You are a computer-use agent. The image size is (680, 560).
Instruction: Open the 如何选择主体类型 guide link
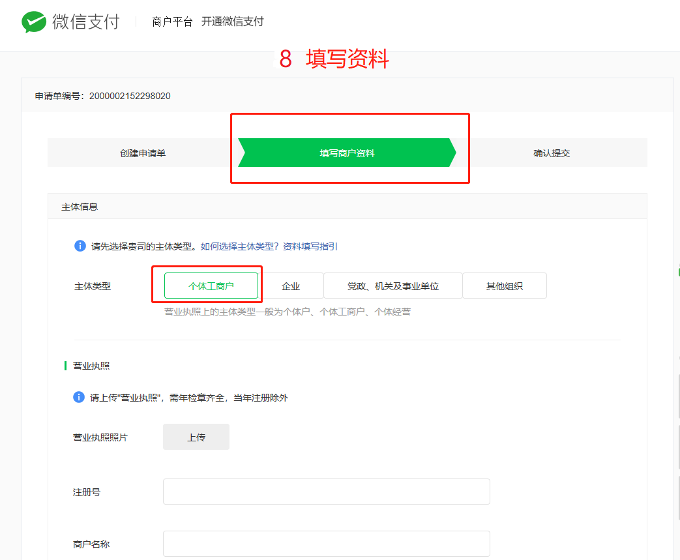point(239,246)
